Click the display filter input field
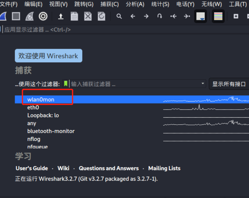The width and height of the screenshot is (249, 198). pos(126,30)
